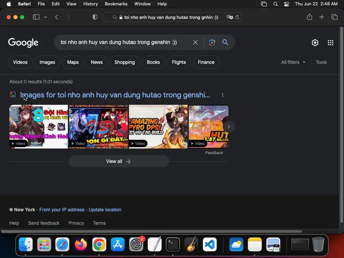Open the Bookmarks menu
Viewport: 344px width, 258px height.
tap(116, 4)
